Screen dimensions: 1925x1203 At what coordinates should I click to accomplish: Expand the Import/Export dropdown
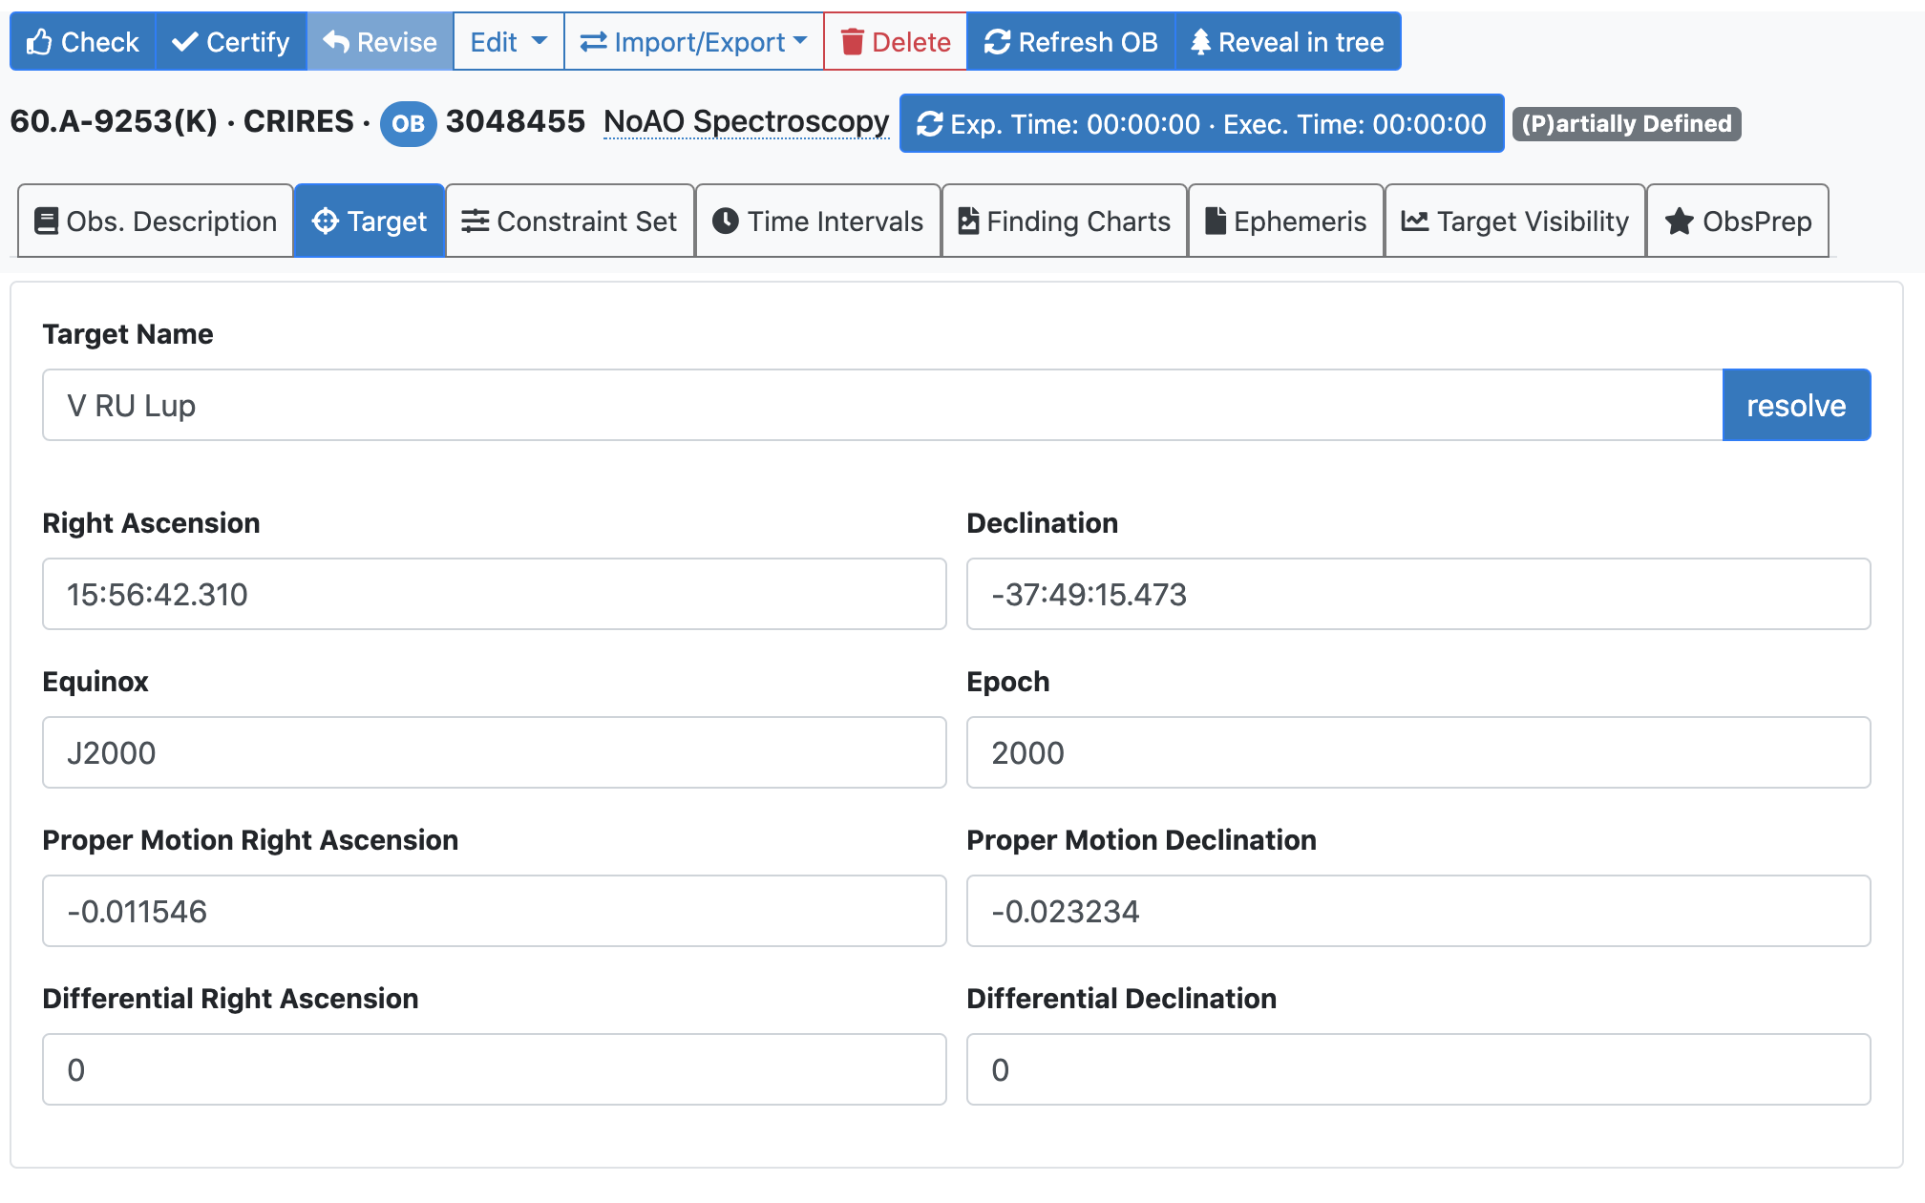click(x=693, y=42)
